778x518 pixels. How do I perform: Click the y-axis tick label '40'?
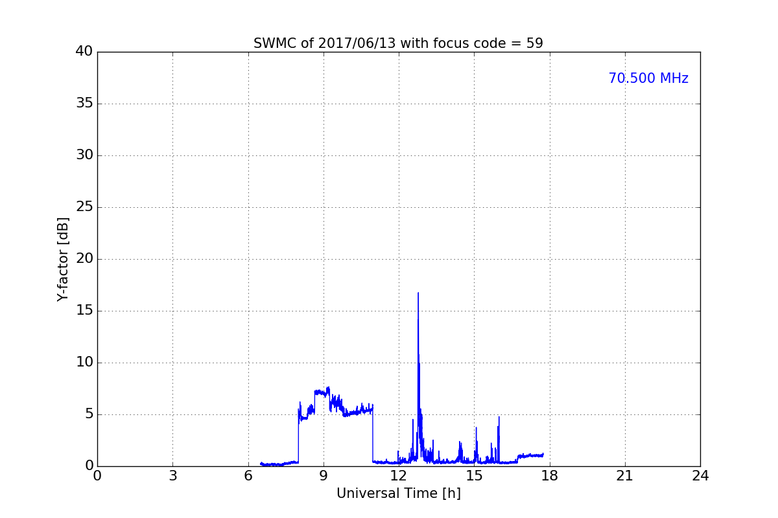(84, 52)
